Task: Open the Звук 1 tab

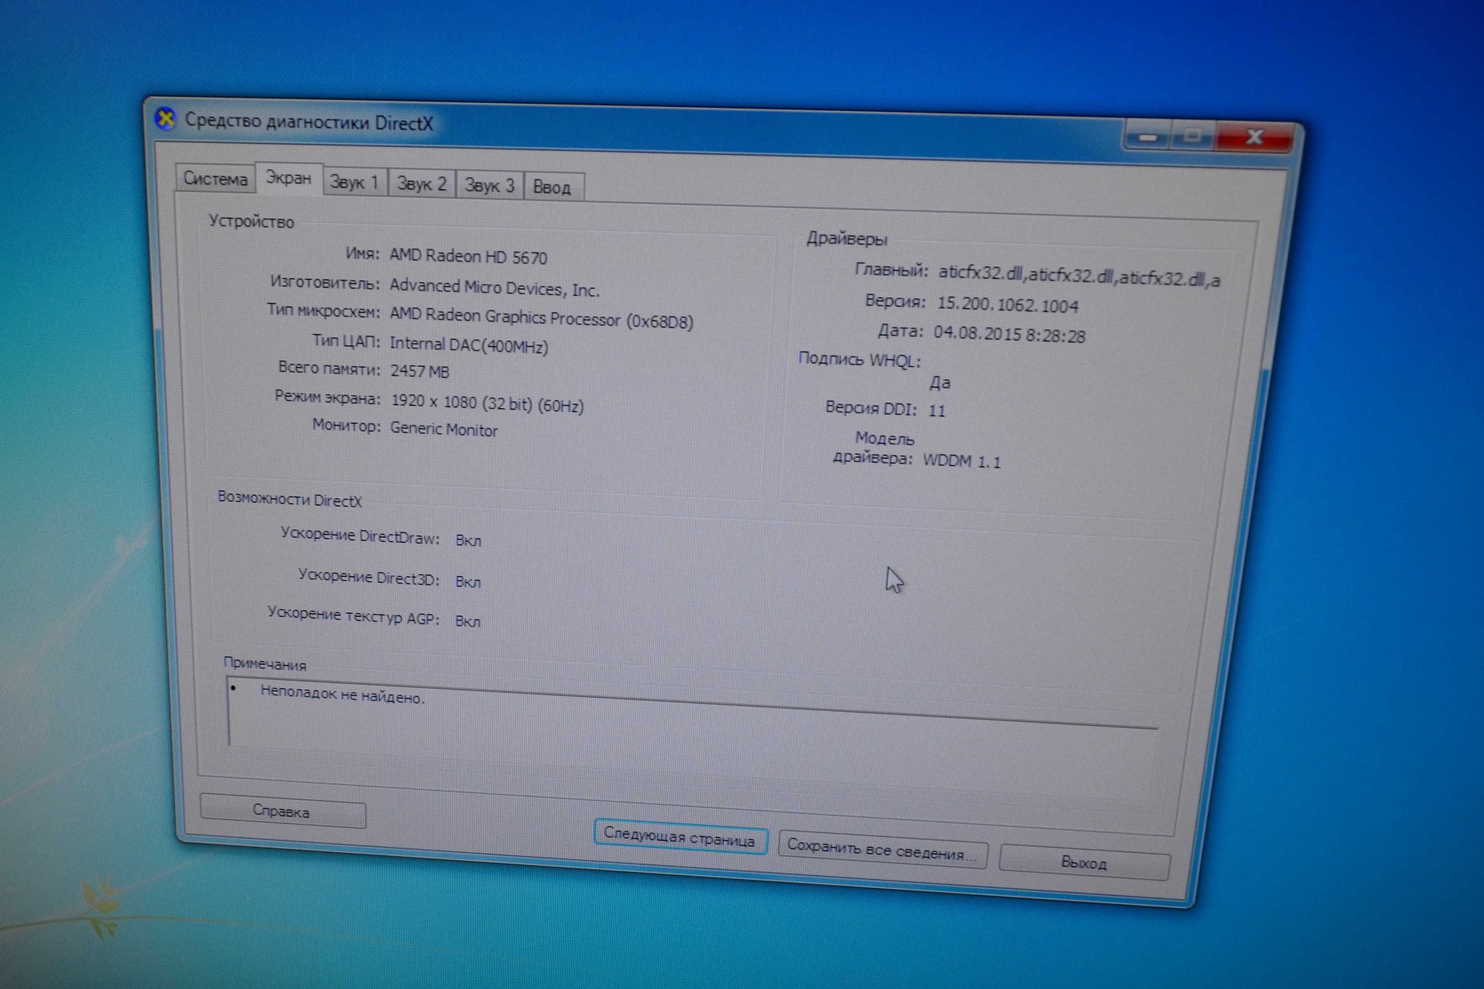Action: click(x=355, y=182)
